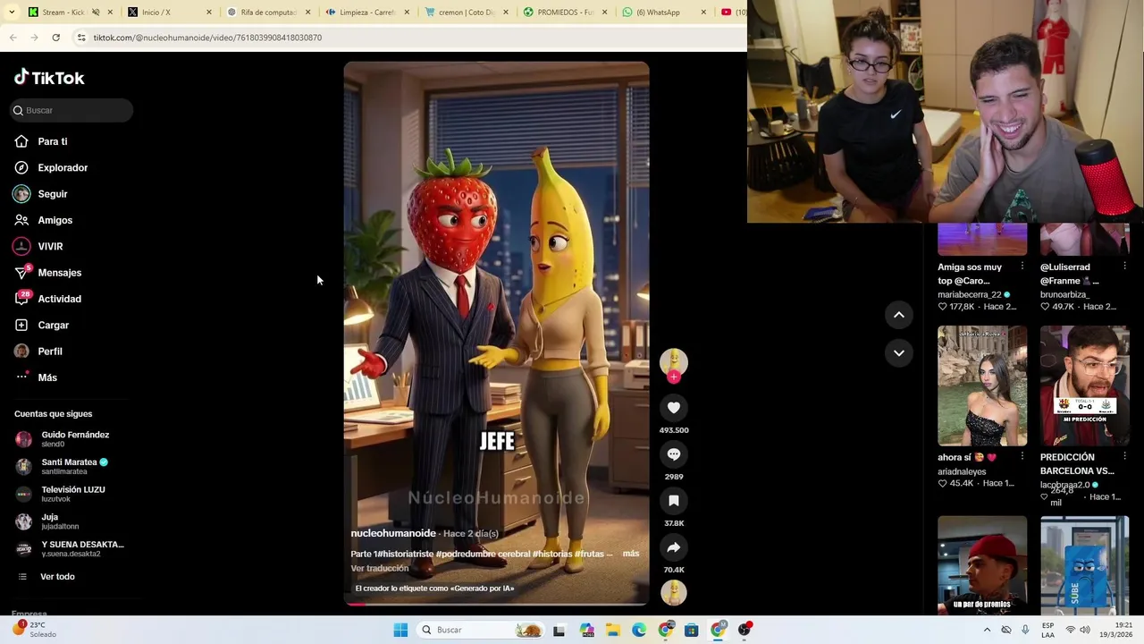Open options menu for '@Luiserrad' video

pos(1125,267)
